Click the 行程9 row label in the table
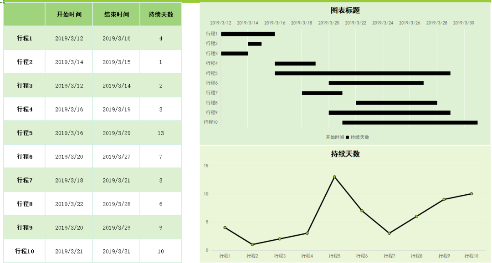This screenshot has width=492, height=263. coord(25,228)
